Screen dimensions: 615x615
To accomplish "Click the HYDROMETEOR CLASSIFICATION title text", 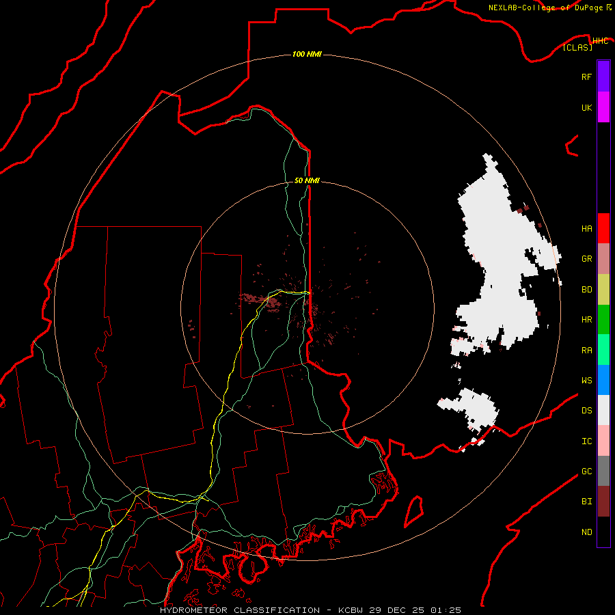I will [240, 610].
